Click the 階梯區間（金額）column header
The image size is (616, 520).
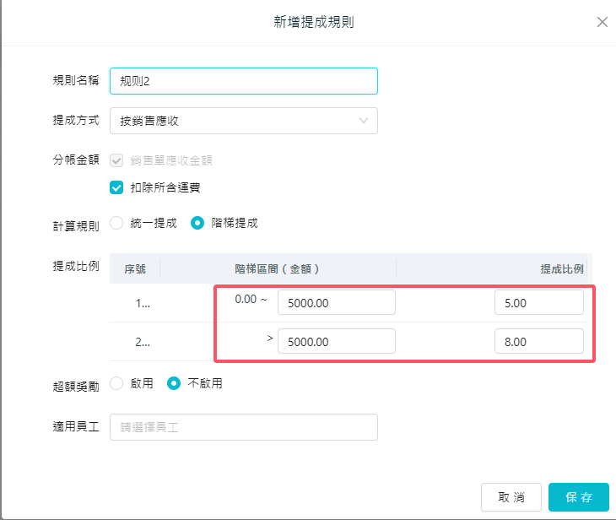[x=277, y=269]
